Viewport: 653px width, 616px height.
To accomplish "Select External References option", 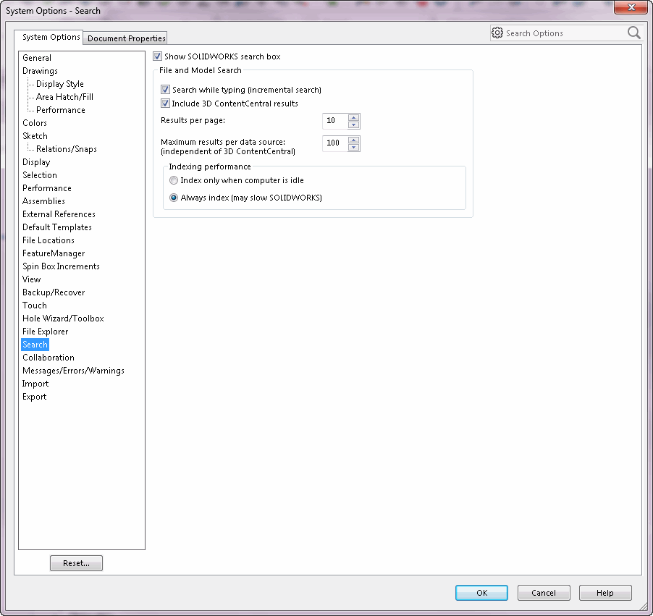I will coord(59,214).
